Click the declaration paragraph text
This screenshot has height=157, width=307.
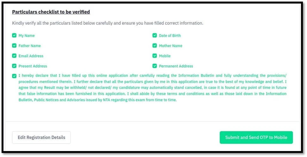click(152, 88)
